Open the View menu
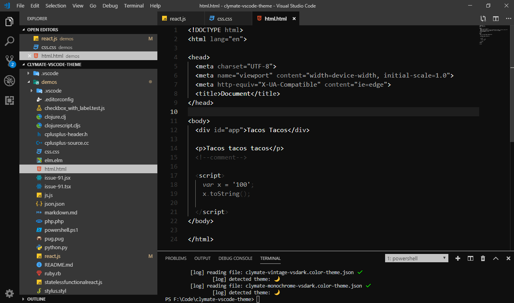514x303 pixels. 78,6
